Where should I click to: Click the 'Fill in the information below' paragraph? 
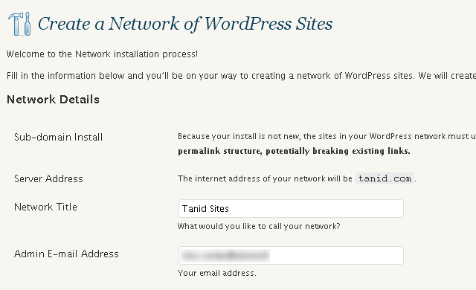241,76
